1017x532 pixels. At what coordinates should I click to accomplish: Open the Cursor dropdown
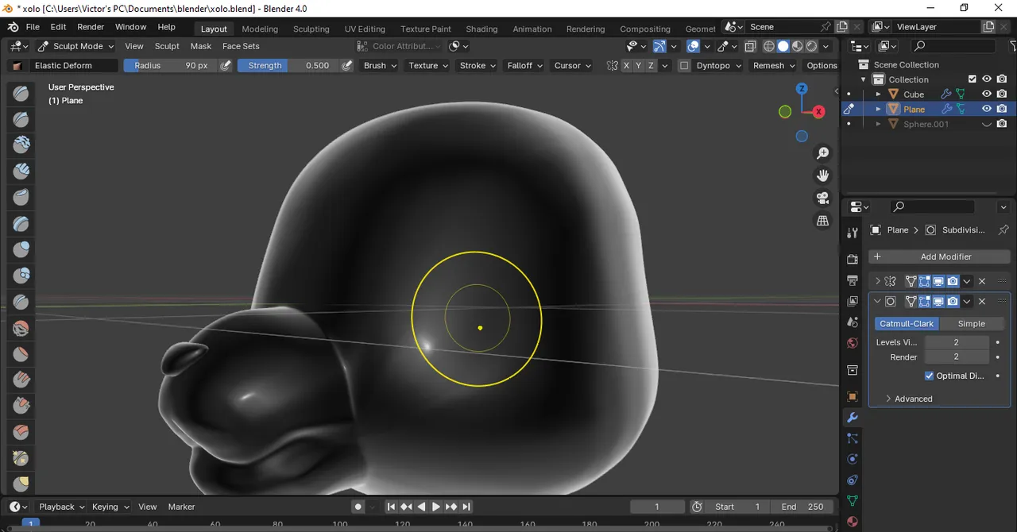point(573,66)
